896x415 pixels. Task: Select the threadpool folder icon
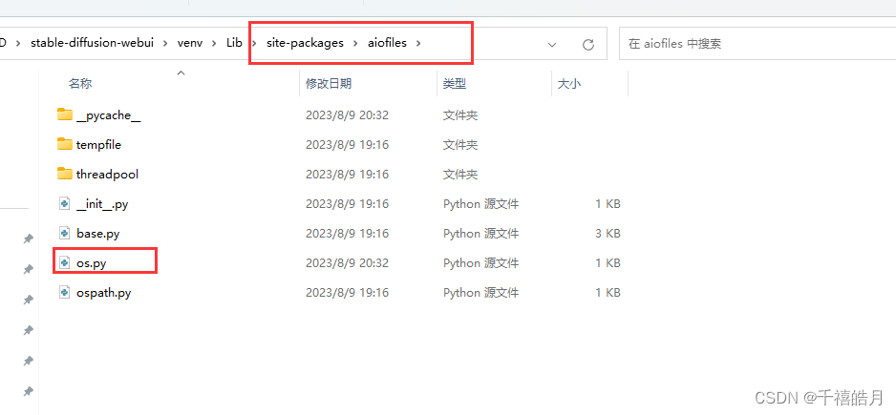click(65, 174)
